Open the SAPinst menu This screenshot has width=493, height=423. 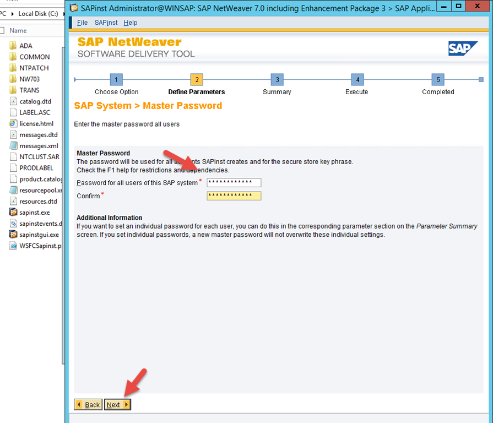coord(105,23)
